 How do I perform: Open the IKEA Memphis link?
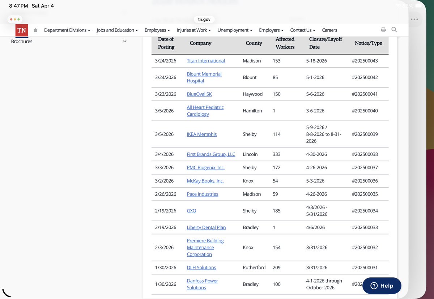[x=202, y=134]
